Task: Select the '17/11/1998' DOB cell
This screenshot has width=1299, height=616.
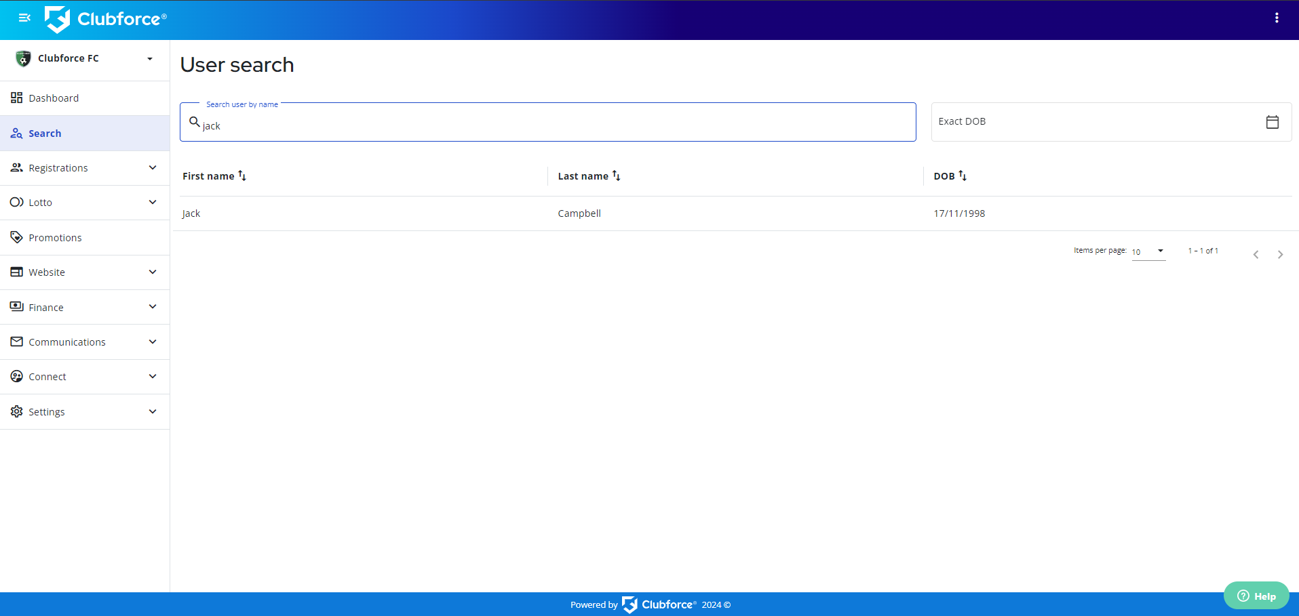Action: (959, 213)
